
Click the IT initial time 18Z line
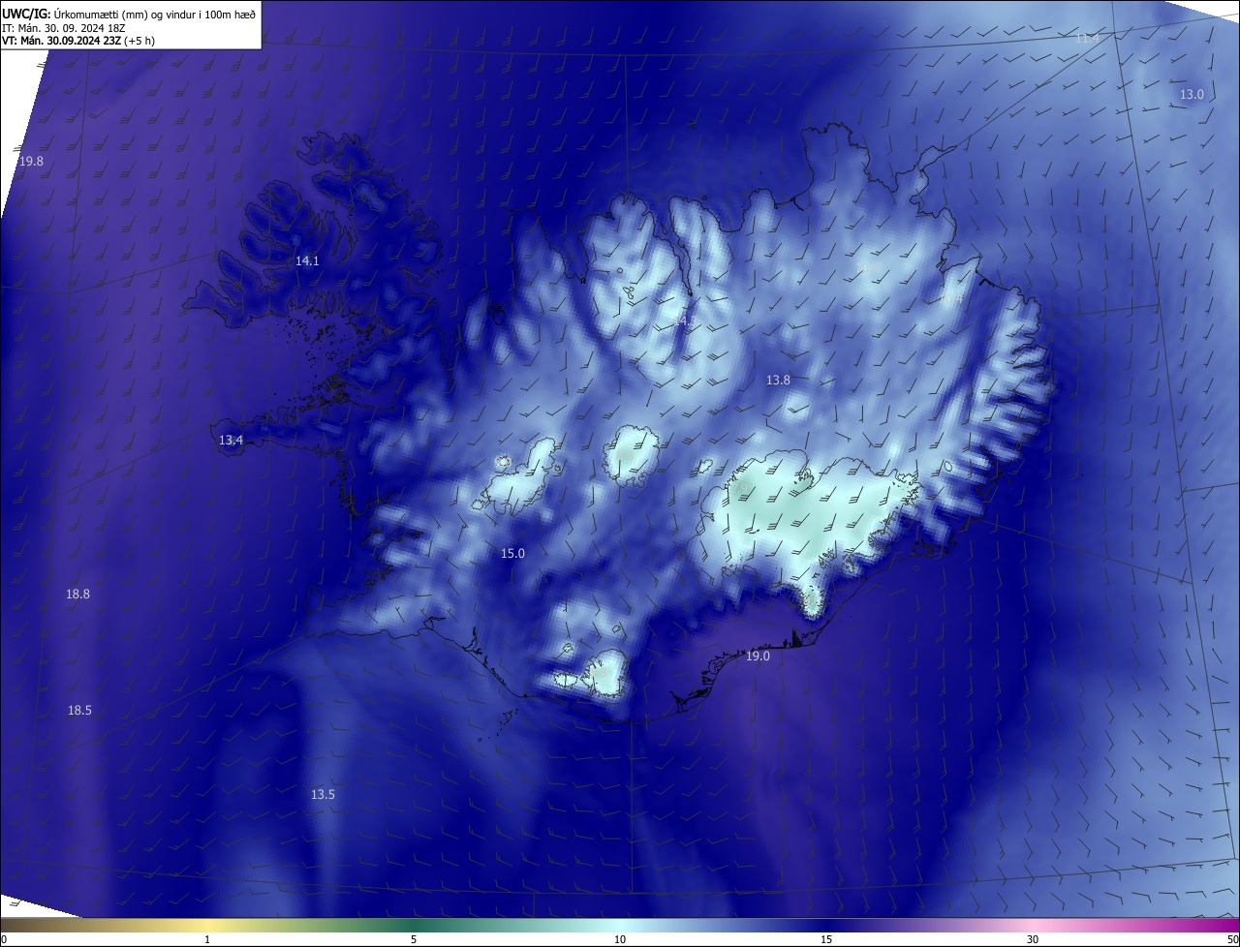64,27
